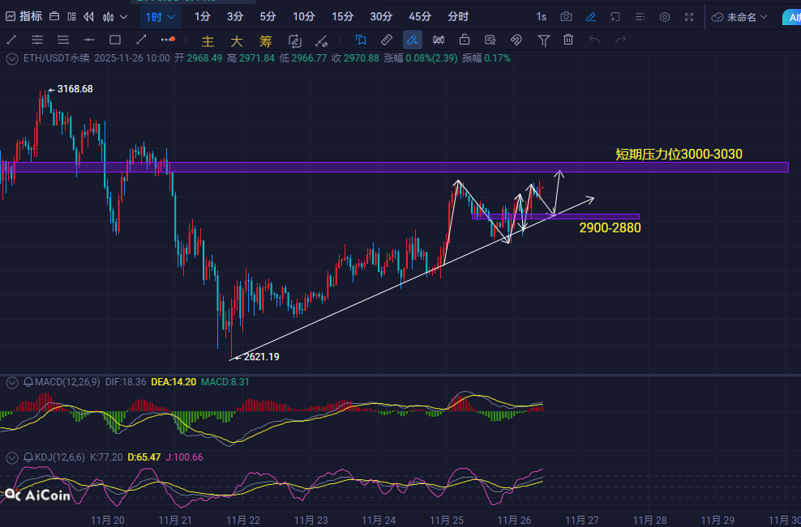801x527 pixels.
Task: Switch to the 分时 timeframe tab
Action: [457, 16]
